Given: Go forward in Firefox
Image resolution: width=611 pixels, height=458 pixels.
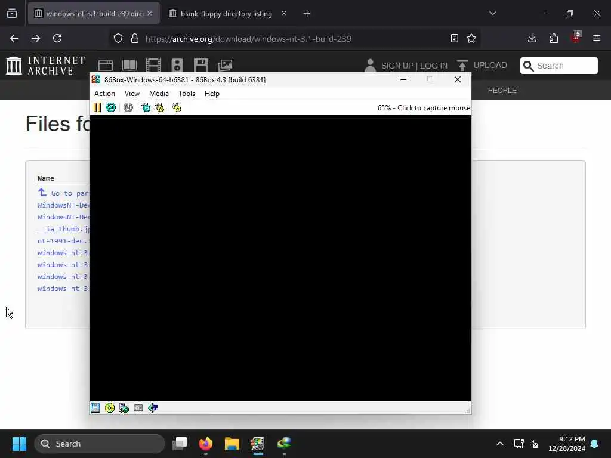Looking at the screenshot, I should point(36,38).
